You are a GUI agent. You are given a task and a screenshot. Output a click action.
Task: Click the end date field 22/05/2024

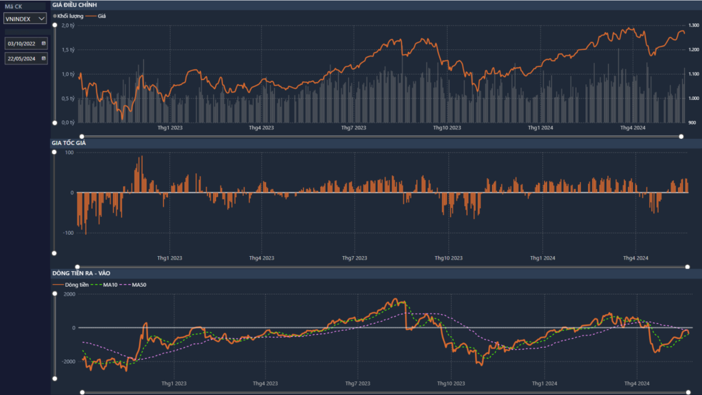[22, 59]
